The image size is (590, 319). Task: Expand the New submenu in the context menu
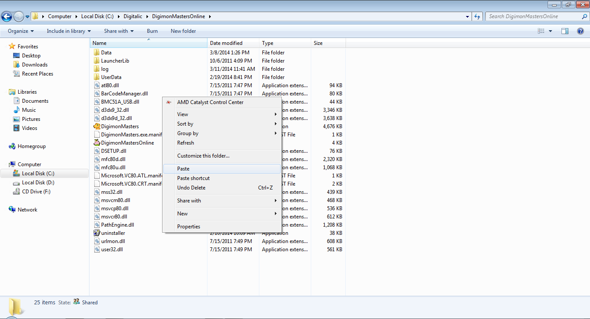pos(222,214)
